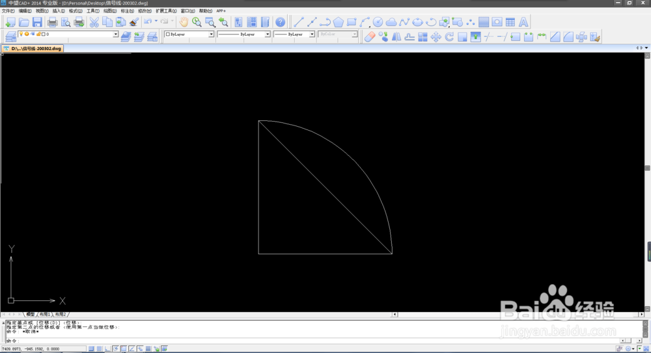The image size is (651, 353).
Task: Select the Chamfer tool
Action: pos(555,37)
